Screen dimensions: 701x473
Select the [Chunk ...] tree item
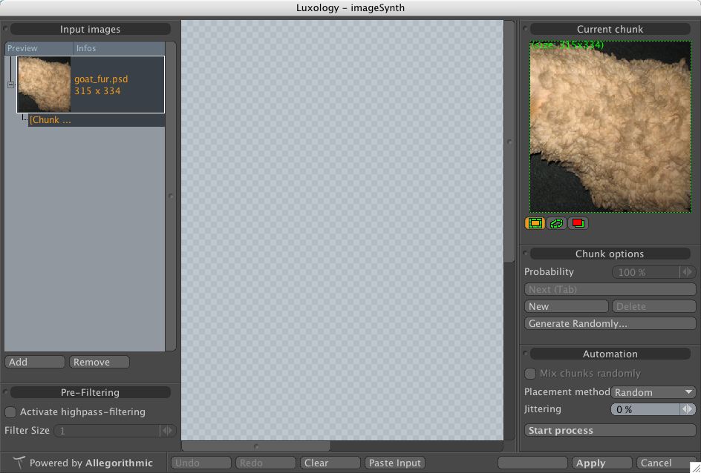pyautogui.click(x=50, y=120)
